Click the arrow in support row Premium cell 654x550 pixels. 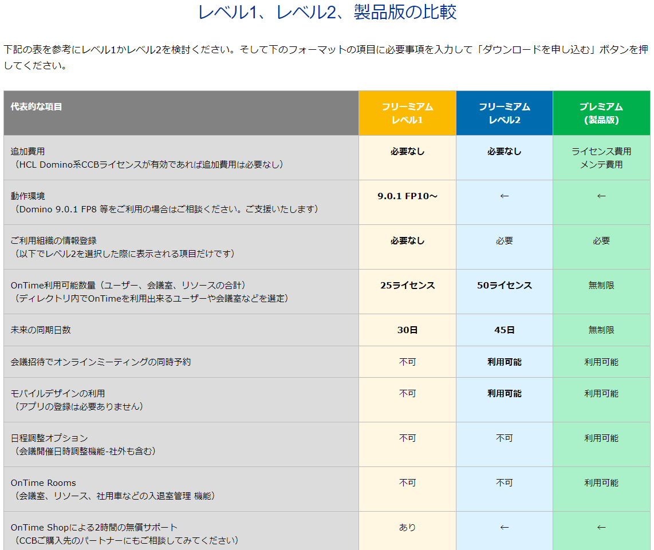point(601,528)
